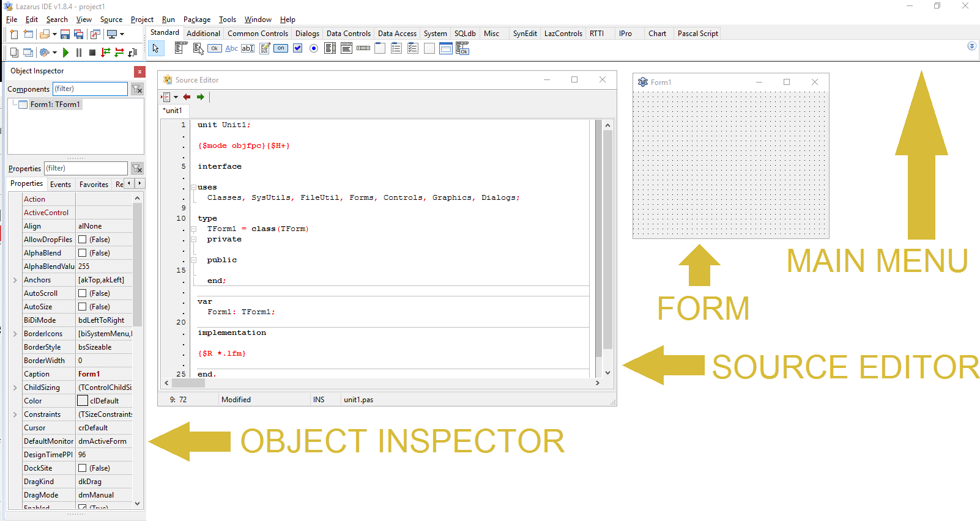Pick the TFrame component icon

446,48
